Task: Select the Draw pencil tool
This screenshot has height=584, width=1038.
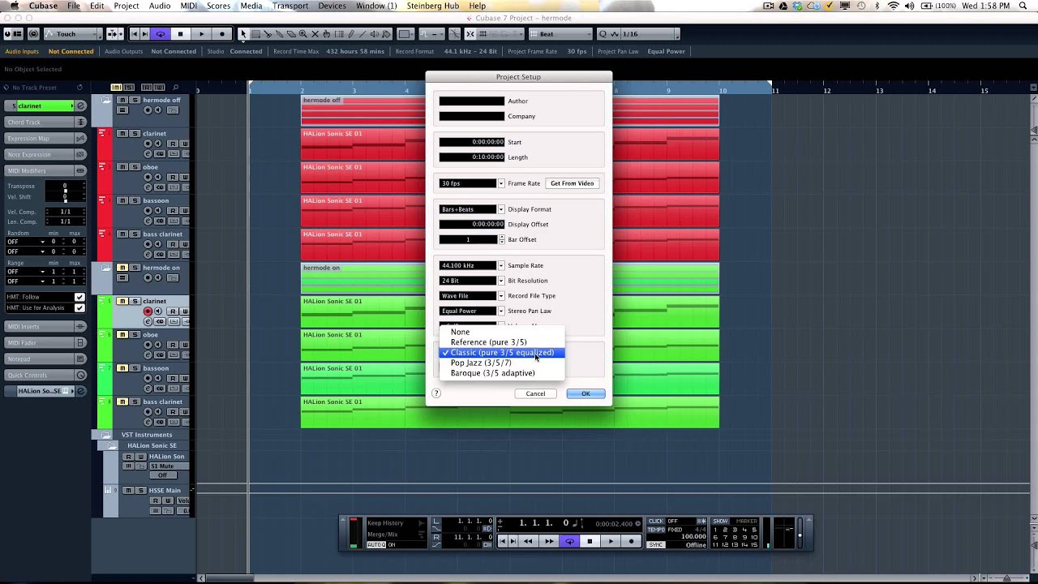Action: click(x=351, y=34)
